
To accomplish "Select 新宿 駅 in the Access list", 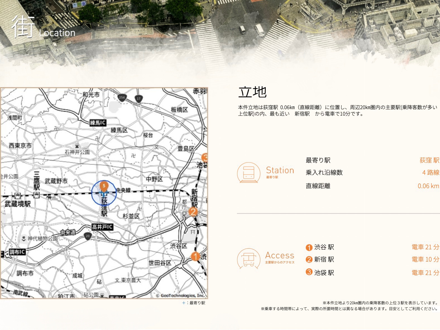I will [324, 259].
